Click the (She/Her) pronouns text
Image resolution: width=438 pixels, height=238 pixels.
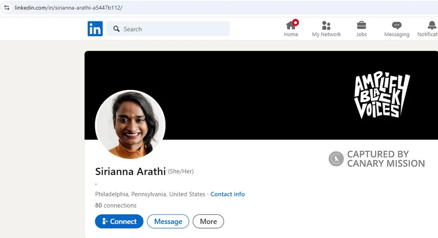coord(181,171)
